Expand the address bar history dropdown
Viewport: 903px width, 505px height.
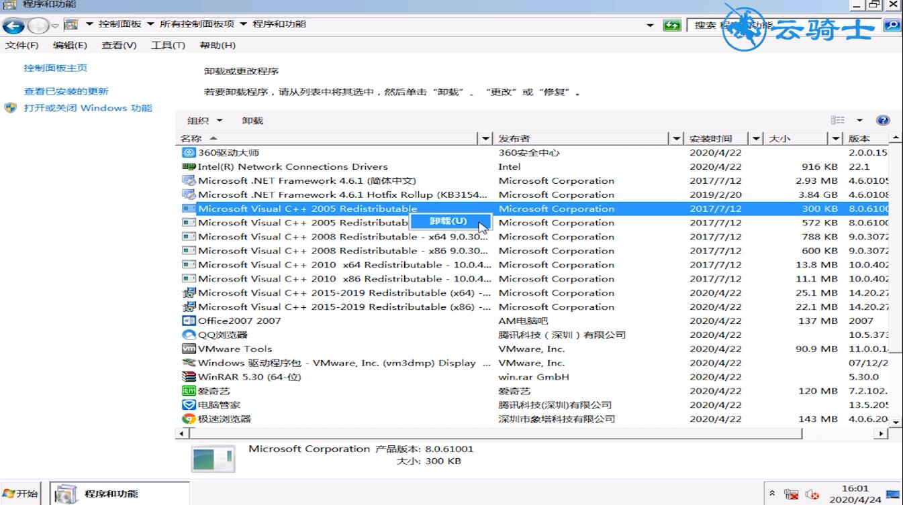tap(650, 25)
